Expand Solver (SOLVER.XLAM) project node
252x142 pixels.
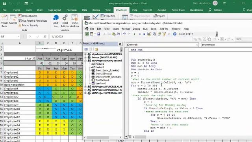(85, 57)
